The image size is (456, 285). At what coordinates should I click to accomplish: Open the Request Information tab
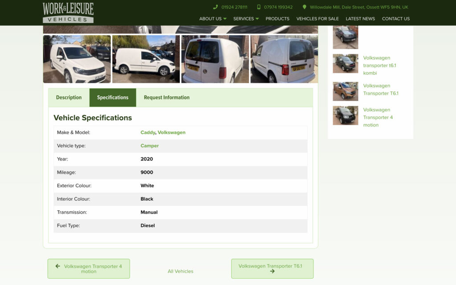[x=167, y=98]
